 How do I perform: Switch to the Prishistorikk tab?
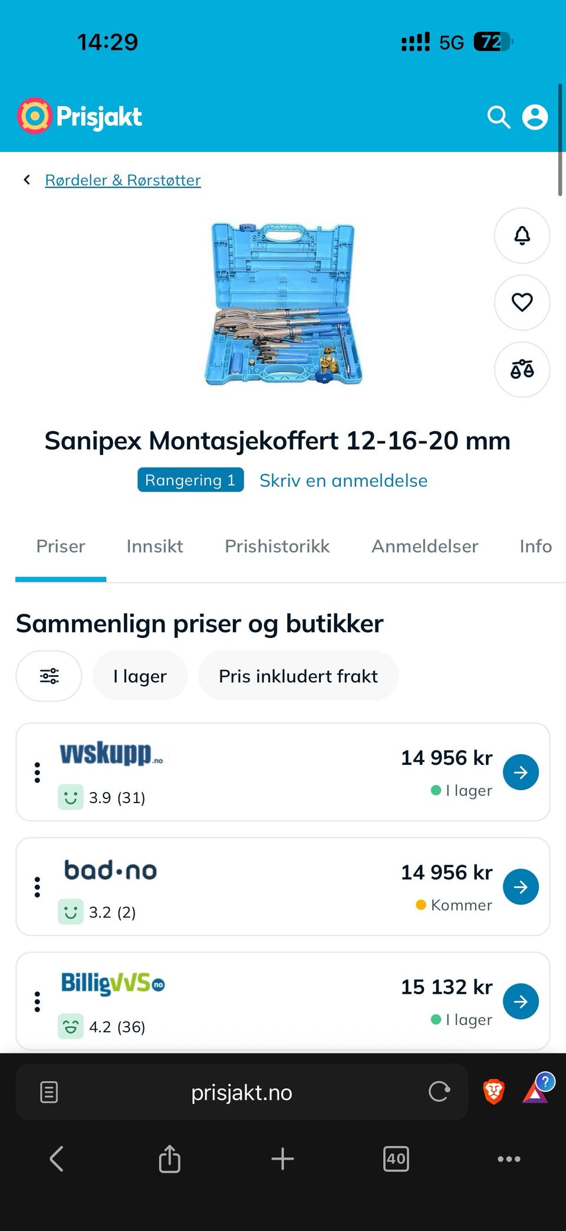(277, 546)
